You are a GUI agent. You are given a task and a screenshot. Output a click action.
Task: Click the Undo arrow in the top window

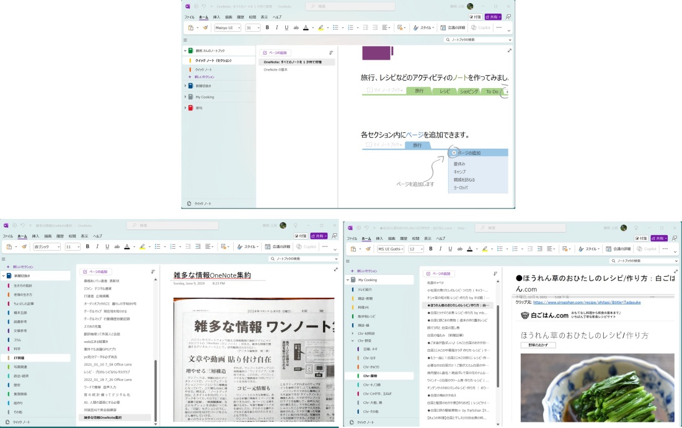coord(203,7)
